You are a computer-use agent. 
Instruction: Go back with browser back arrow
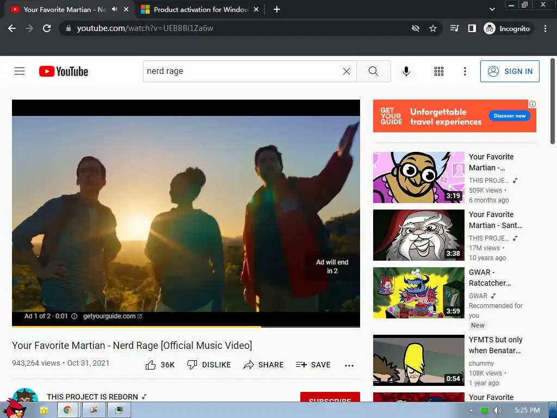tap(12, 28)
